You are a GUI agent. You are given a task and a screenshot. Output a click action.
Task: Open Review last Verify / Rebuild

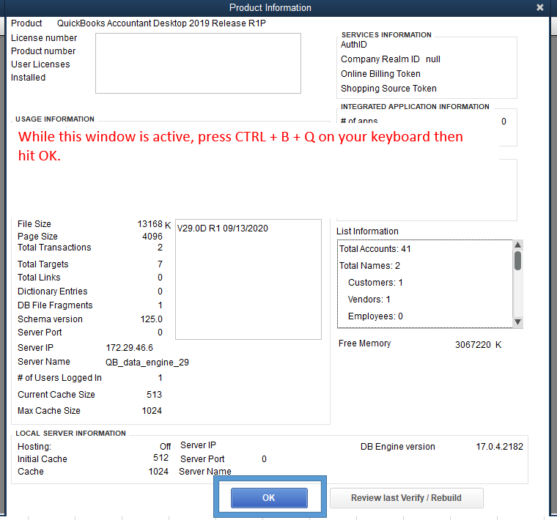tap(406, 497)
